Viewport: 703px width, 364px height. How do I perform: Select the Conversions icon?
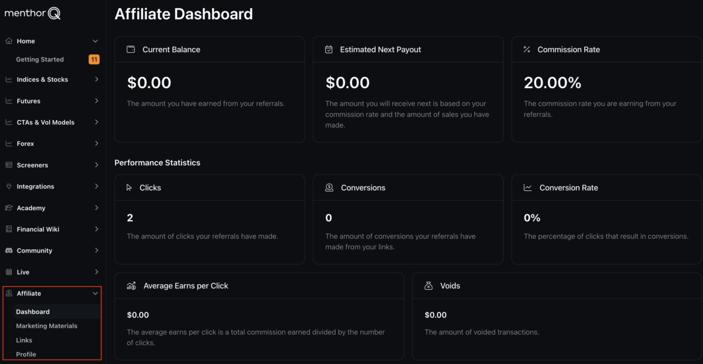(329, 187)
